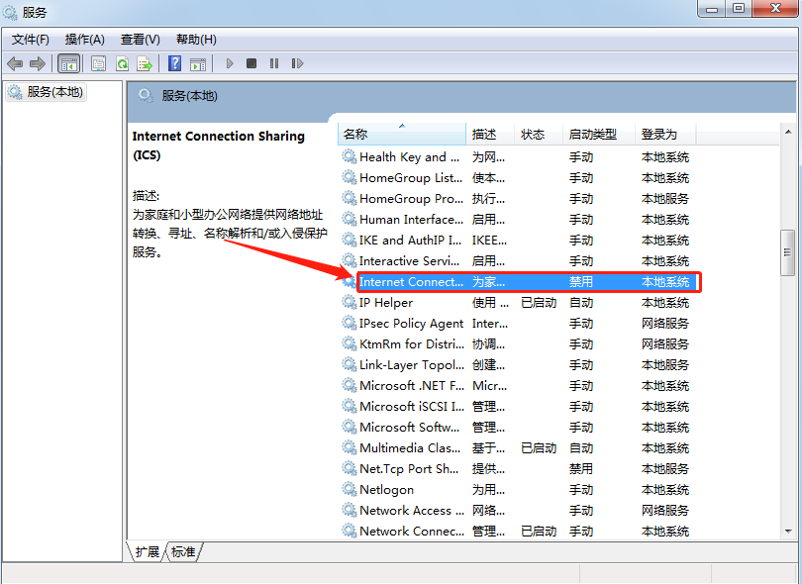
Task: Sort by the 描述 column header
Action: (490, 134)
